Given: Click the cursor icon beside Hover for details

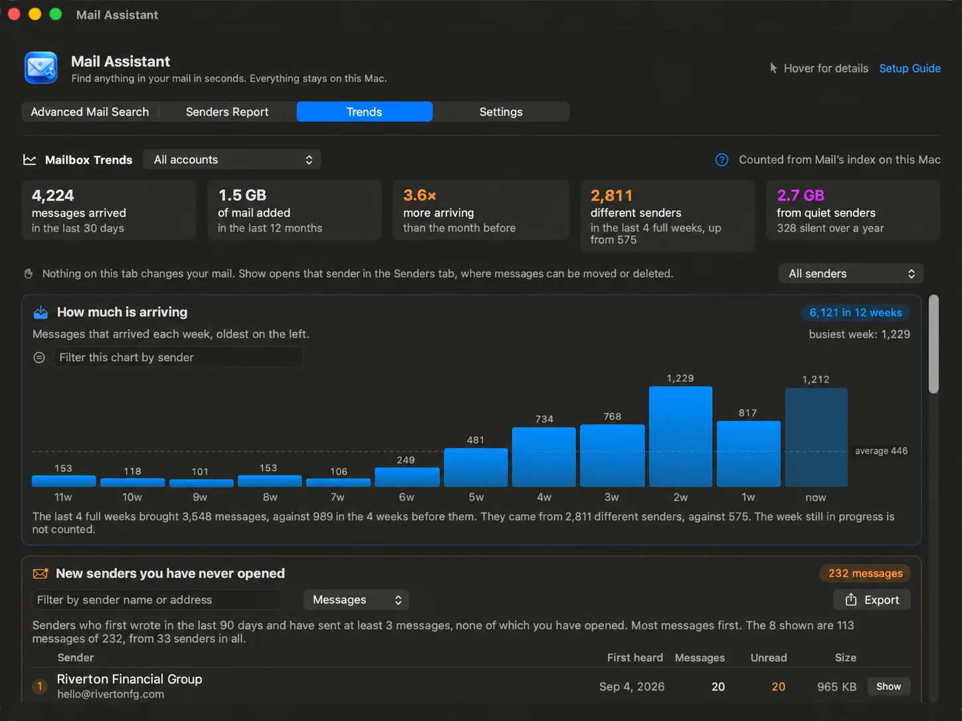Looking at the screenshot, I should pos(773,68).
